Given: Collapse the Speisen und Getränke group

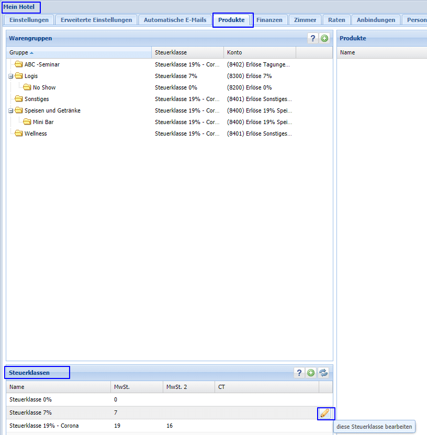Looking at the screenshot, I should (x=11, y=111).
